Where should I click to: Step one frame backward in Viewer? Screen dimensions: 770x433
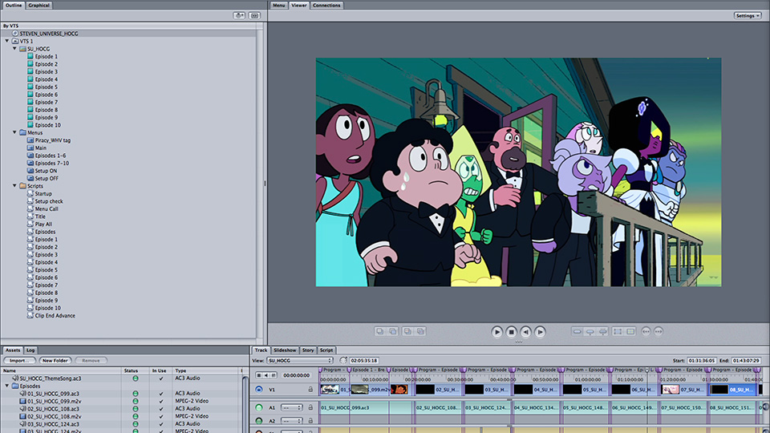[x=525, y=332]
